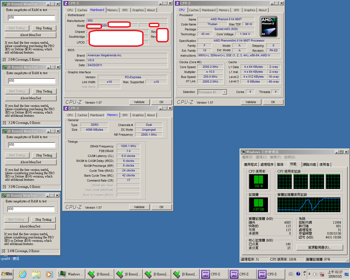Click Validate in CPU-Z processor window
Image resolution: width=350 pixels, height=280 pixels.
(251, 102)
